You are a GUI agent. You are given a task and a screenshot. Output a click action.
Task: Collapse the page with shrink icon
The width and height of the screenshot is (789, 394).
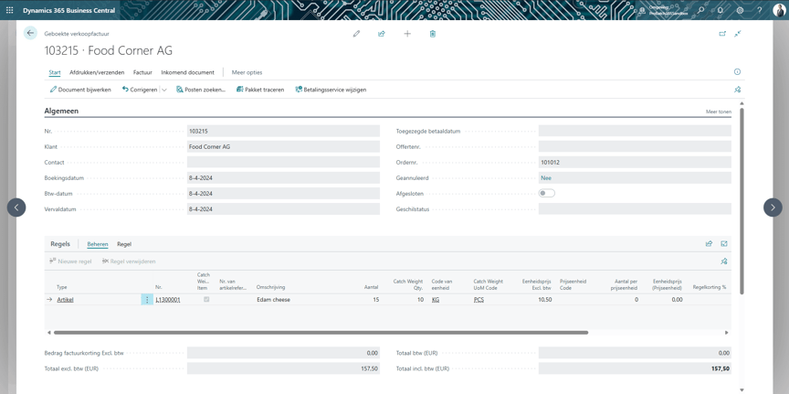(738, 34)
